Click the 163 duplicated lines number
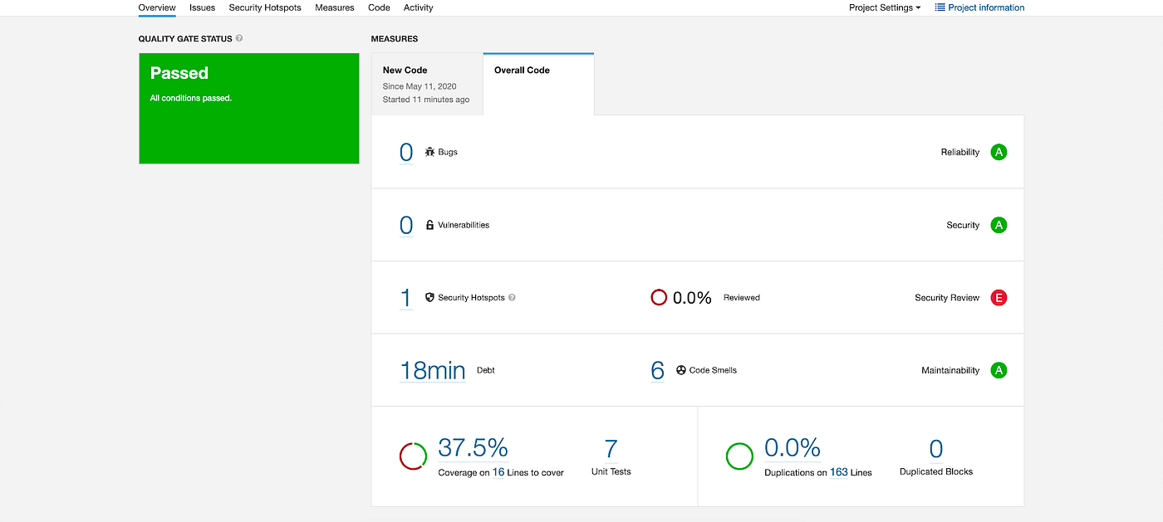This screenshot has height=522, width=1163. (x=839, y=472)
